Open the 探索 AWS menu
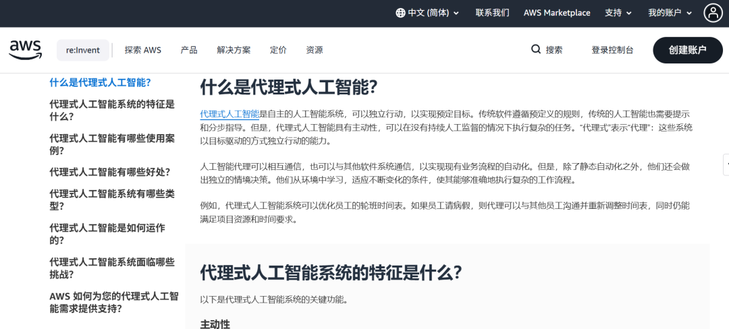The width and height of the screenshot is (729, 329). click(x=142, y=50)
